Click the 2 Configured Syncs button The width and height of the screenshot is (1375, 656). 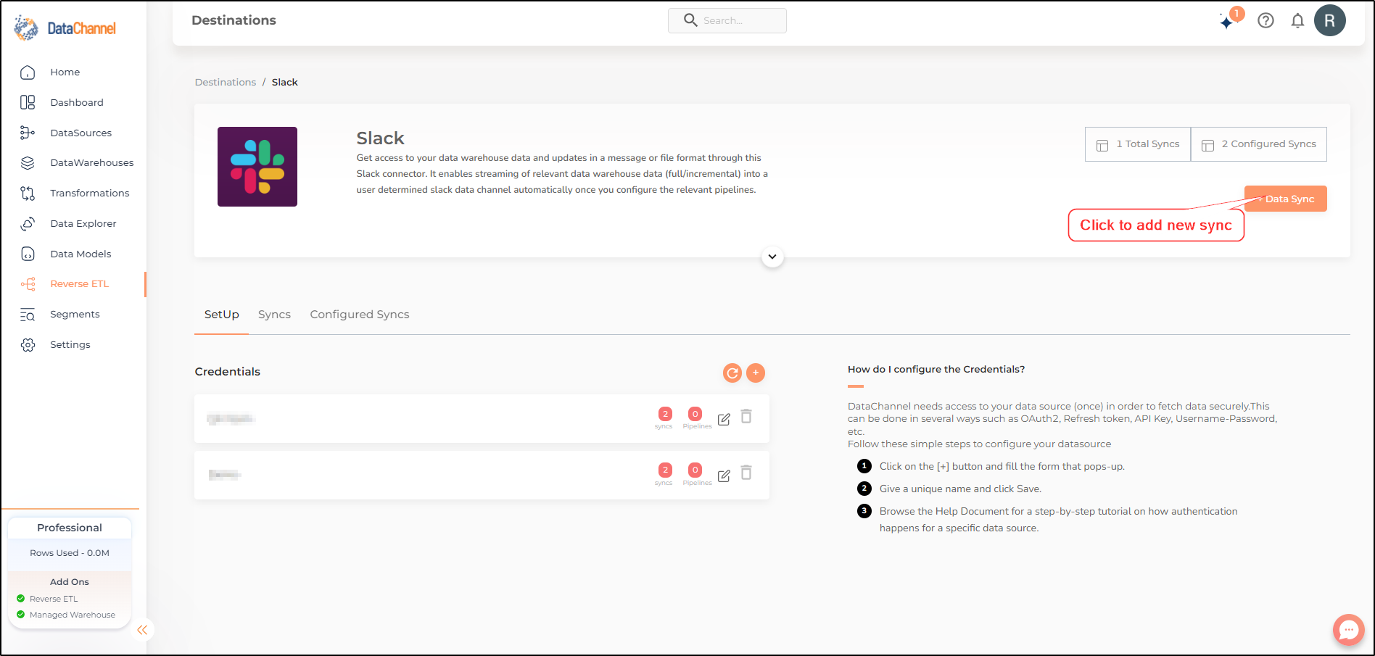1259,144
